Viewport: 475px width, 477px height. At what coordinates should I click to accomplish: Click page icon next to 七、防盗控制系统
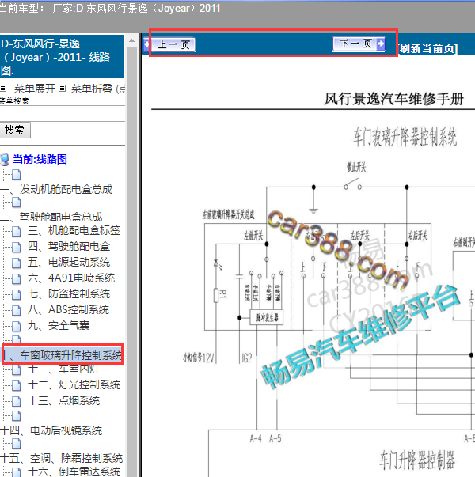click(x=17, y=294)
